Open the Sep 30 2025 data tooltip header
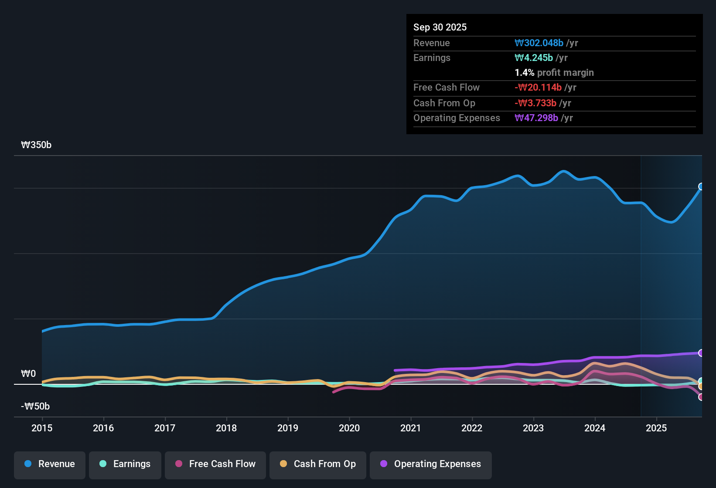Image resolution: width=716 pixels, height=488 pixels. click(x=440, y=27)
